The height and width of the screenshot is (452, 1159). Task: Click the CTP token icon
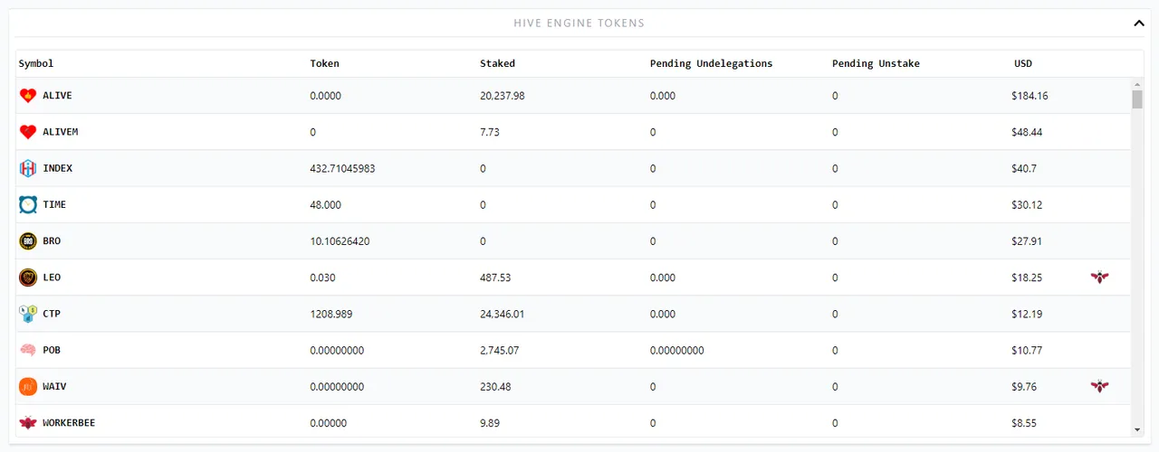(x=28, y=314)
